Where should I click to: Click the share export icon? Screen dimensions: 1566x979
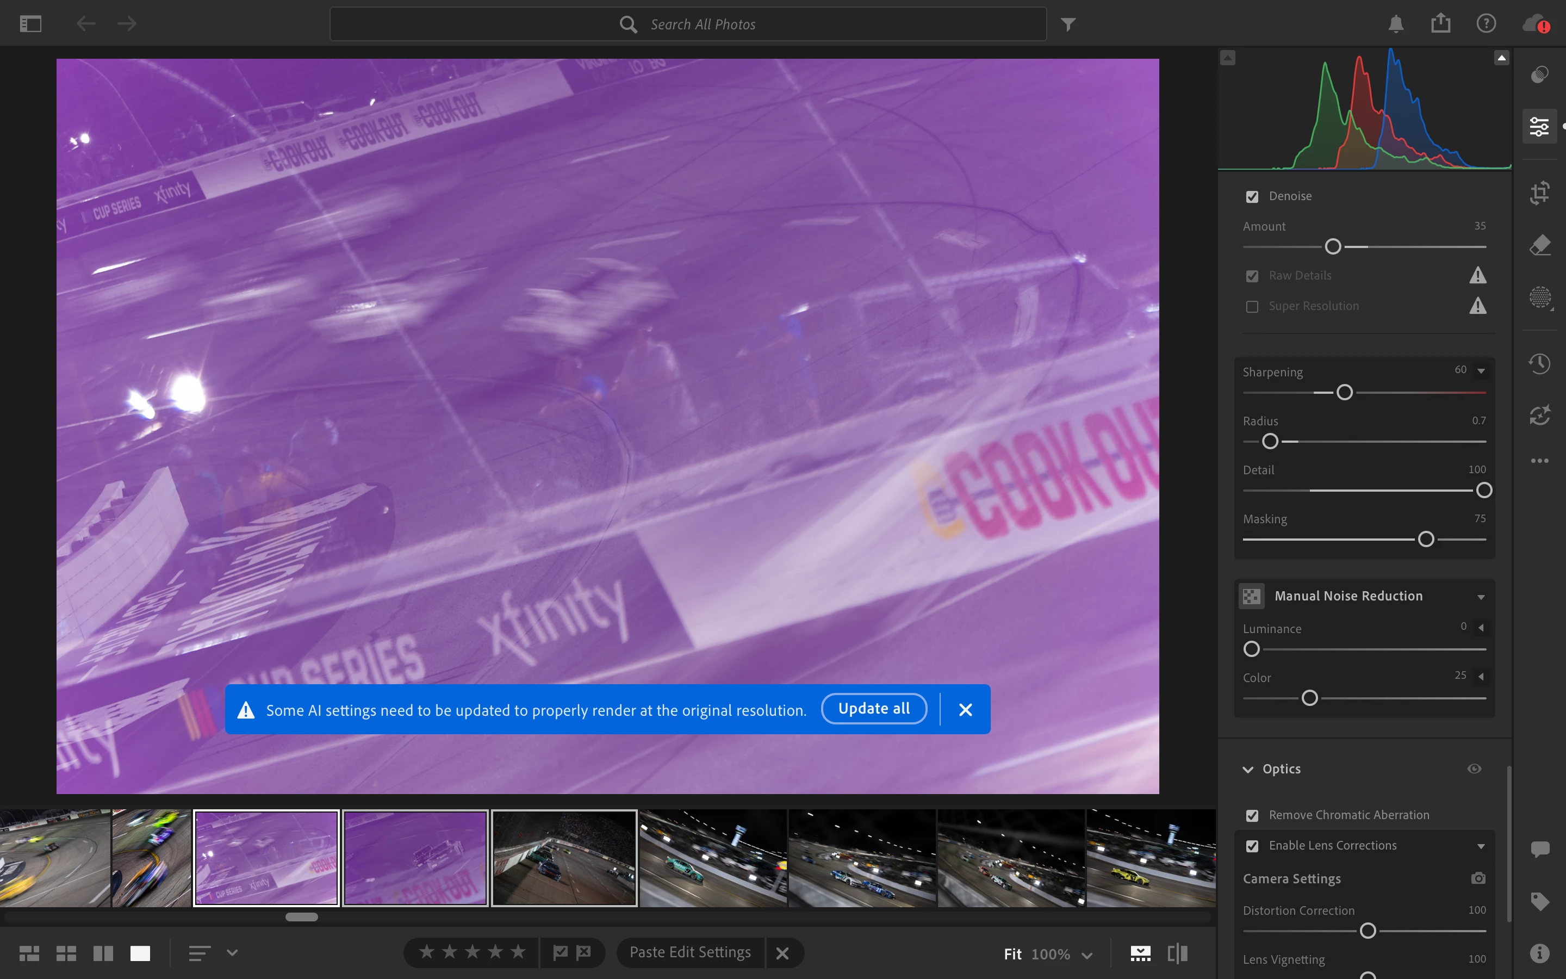click(1440, 24)
